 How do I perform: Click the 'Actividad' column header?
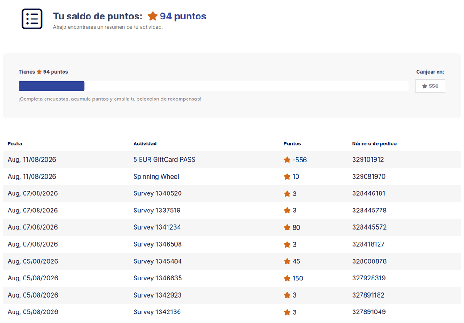coord(145,143)
